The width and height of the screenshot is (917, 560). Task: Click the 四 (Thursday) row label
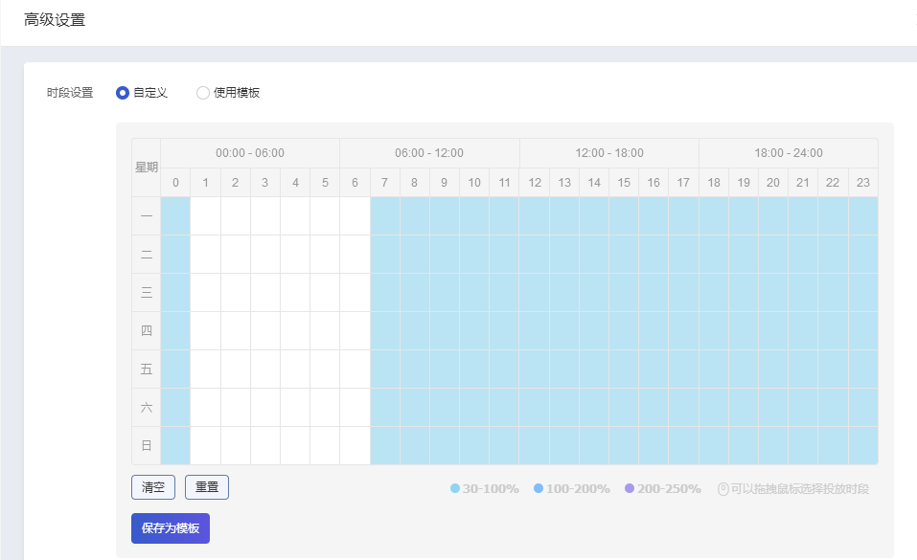(147, 331)
